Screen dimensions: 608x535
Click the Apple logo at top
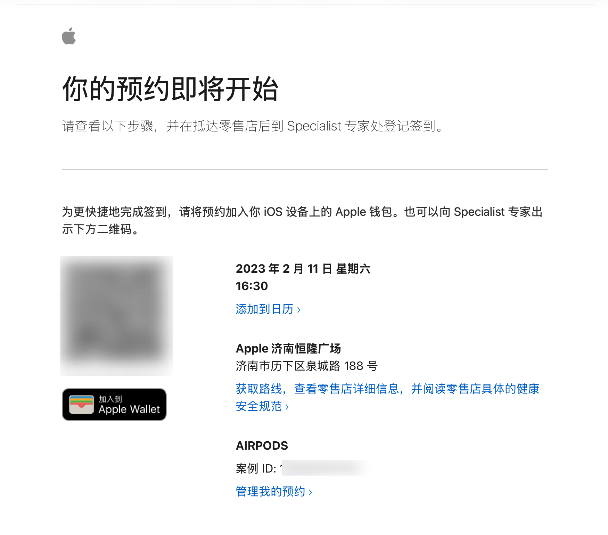pos(69,36)
